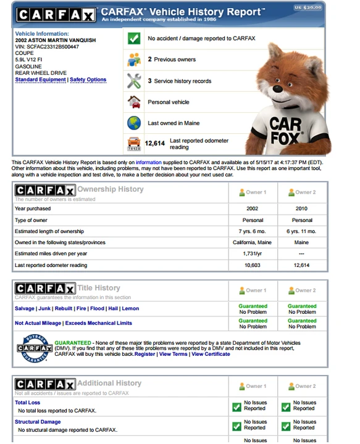Click the service history wrench icon
Image resolution: width=360 pixels, height=444 pixels.
tap(134, 81)
